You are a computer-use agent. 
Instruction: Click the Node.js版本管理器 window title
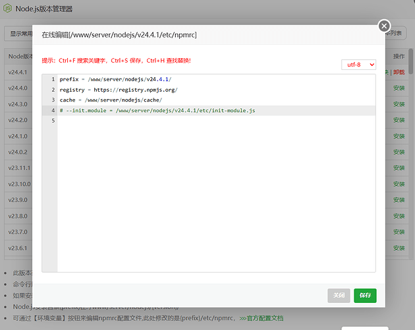[x=44, y=9]
